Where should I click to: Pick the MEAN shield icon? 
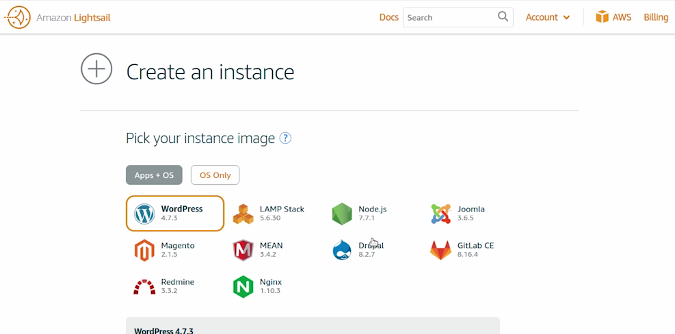click(x=243, y=250)
